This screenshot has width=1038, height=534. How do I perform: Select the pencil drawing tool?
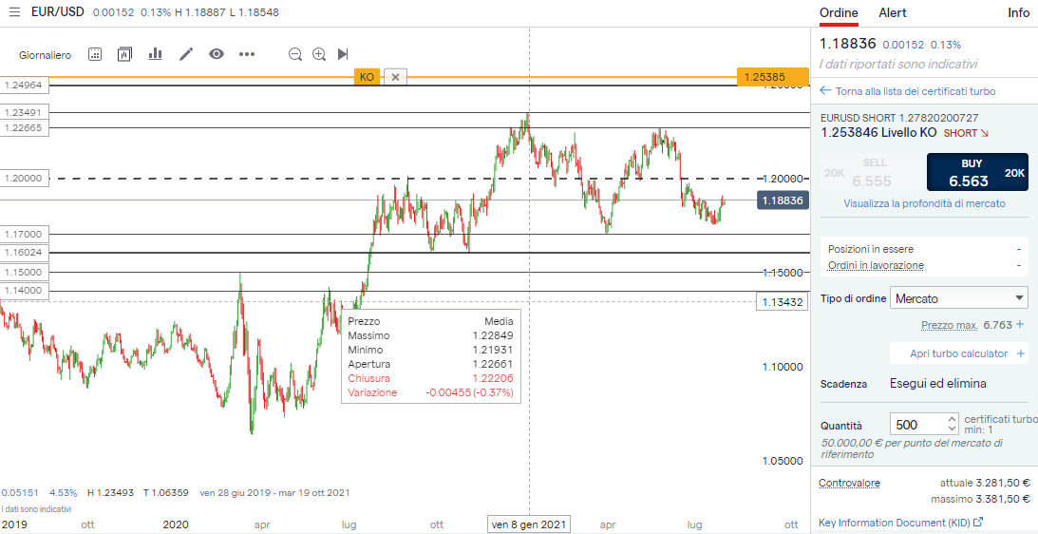click(x=186, y=54)
